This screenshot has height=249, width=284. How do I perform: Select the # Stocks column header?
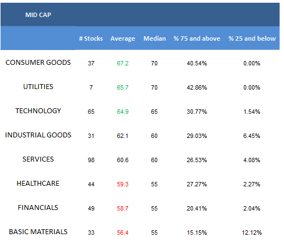91,38
